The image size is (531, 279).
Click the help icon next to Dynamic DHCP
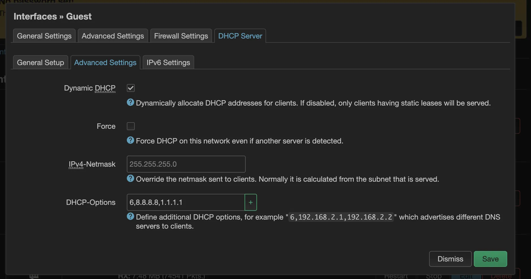(x=130, y=102)
